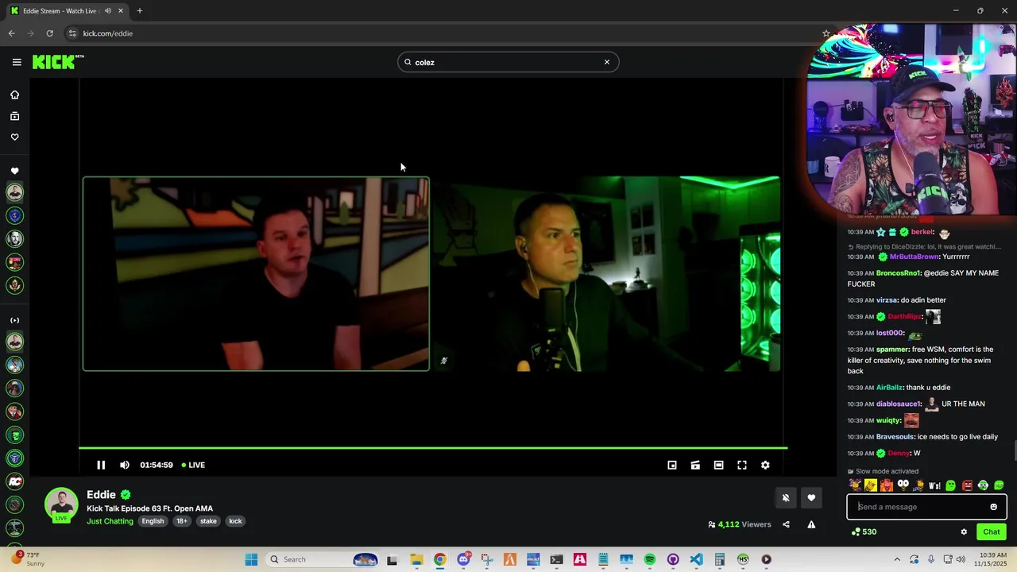1017x572 pixels.
Task: Click in the Send a message field
Action: tap(918, 507)
